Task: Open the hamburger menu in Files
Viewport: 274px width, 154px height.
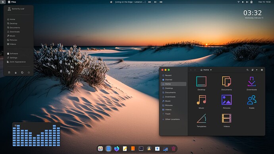Action: [262, 70]
